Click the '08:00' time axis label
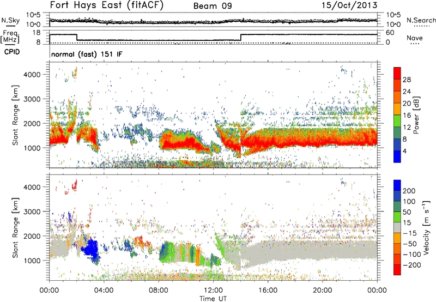The image size is (436, 302). pos(159,291)
